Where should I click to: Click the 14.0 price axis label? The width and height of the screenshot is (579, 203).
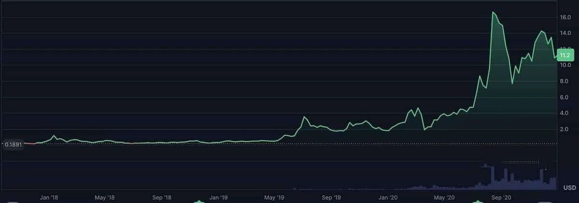[x=565, y=33]
